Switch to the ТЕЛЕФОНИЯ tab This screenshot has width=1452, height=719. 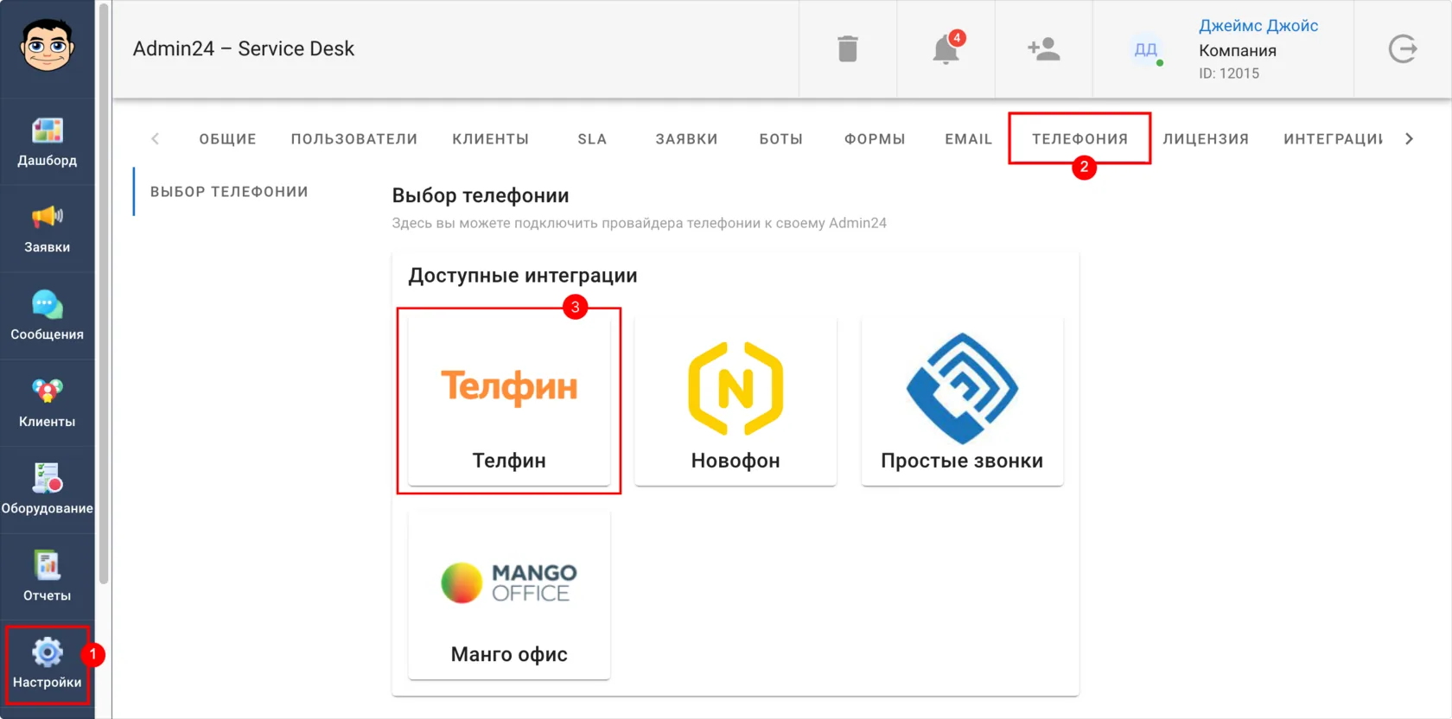[x=1079, y=139]
